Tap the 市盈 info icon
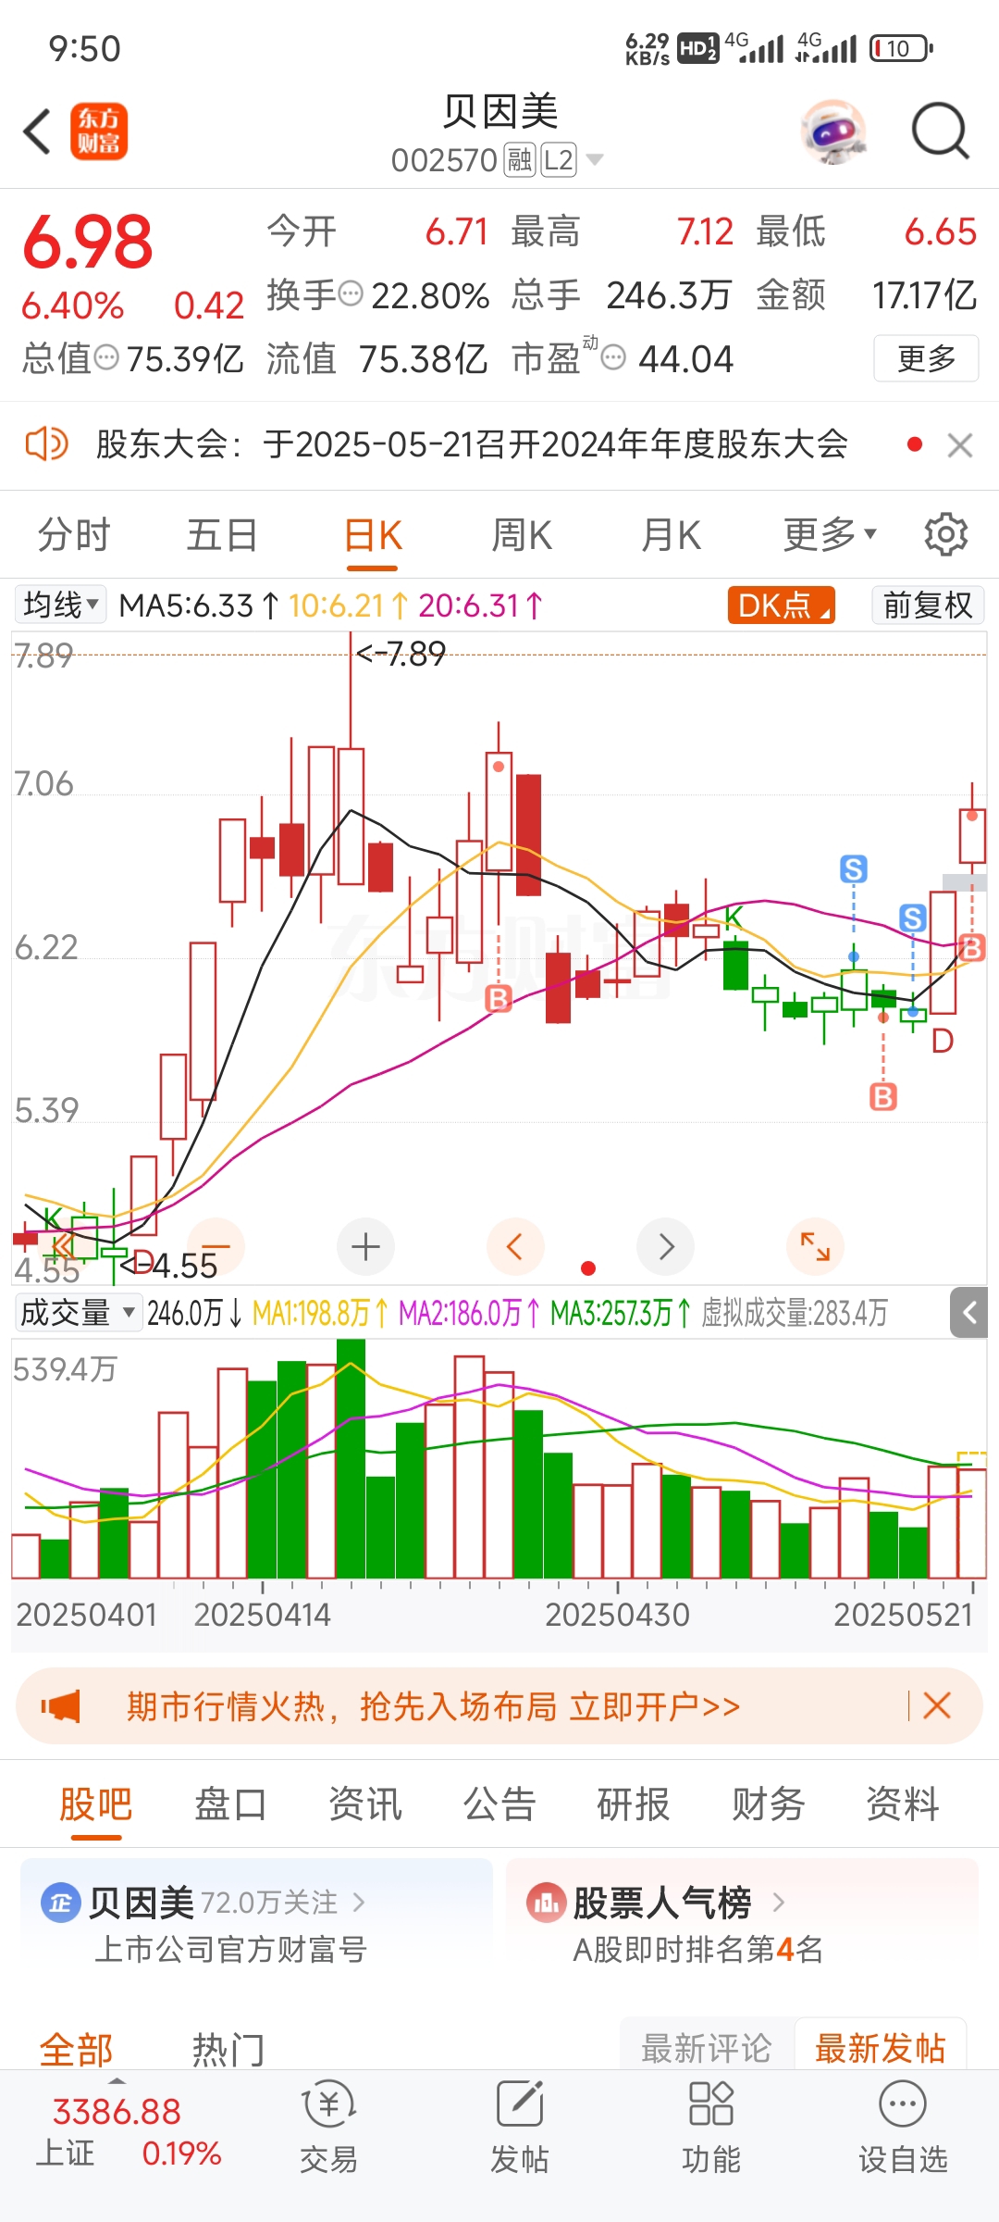 tap(613, 357)
